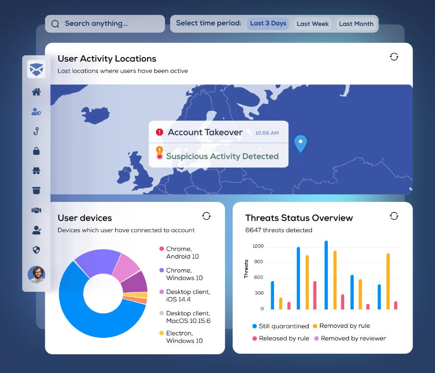Select the Last 3 Days period

coord(268,24)
